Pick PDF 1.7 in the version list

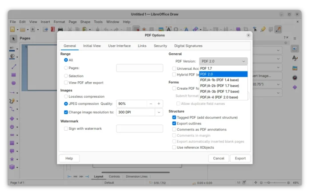pos(206,68)
